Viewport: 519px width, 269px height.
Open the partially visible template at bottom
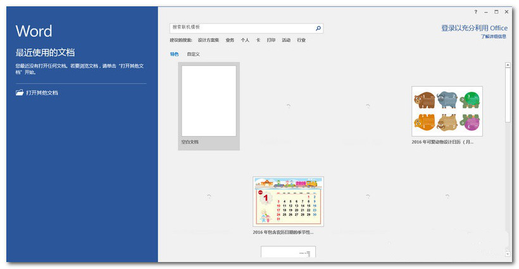(288, 251)
